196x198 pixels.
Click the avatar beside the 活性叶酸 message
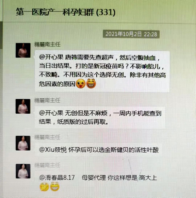coord(23,143)
